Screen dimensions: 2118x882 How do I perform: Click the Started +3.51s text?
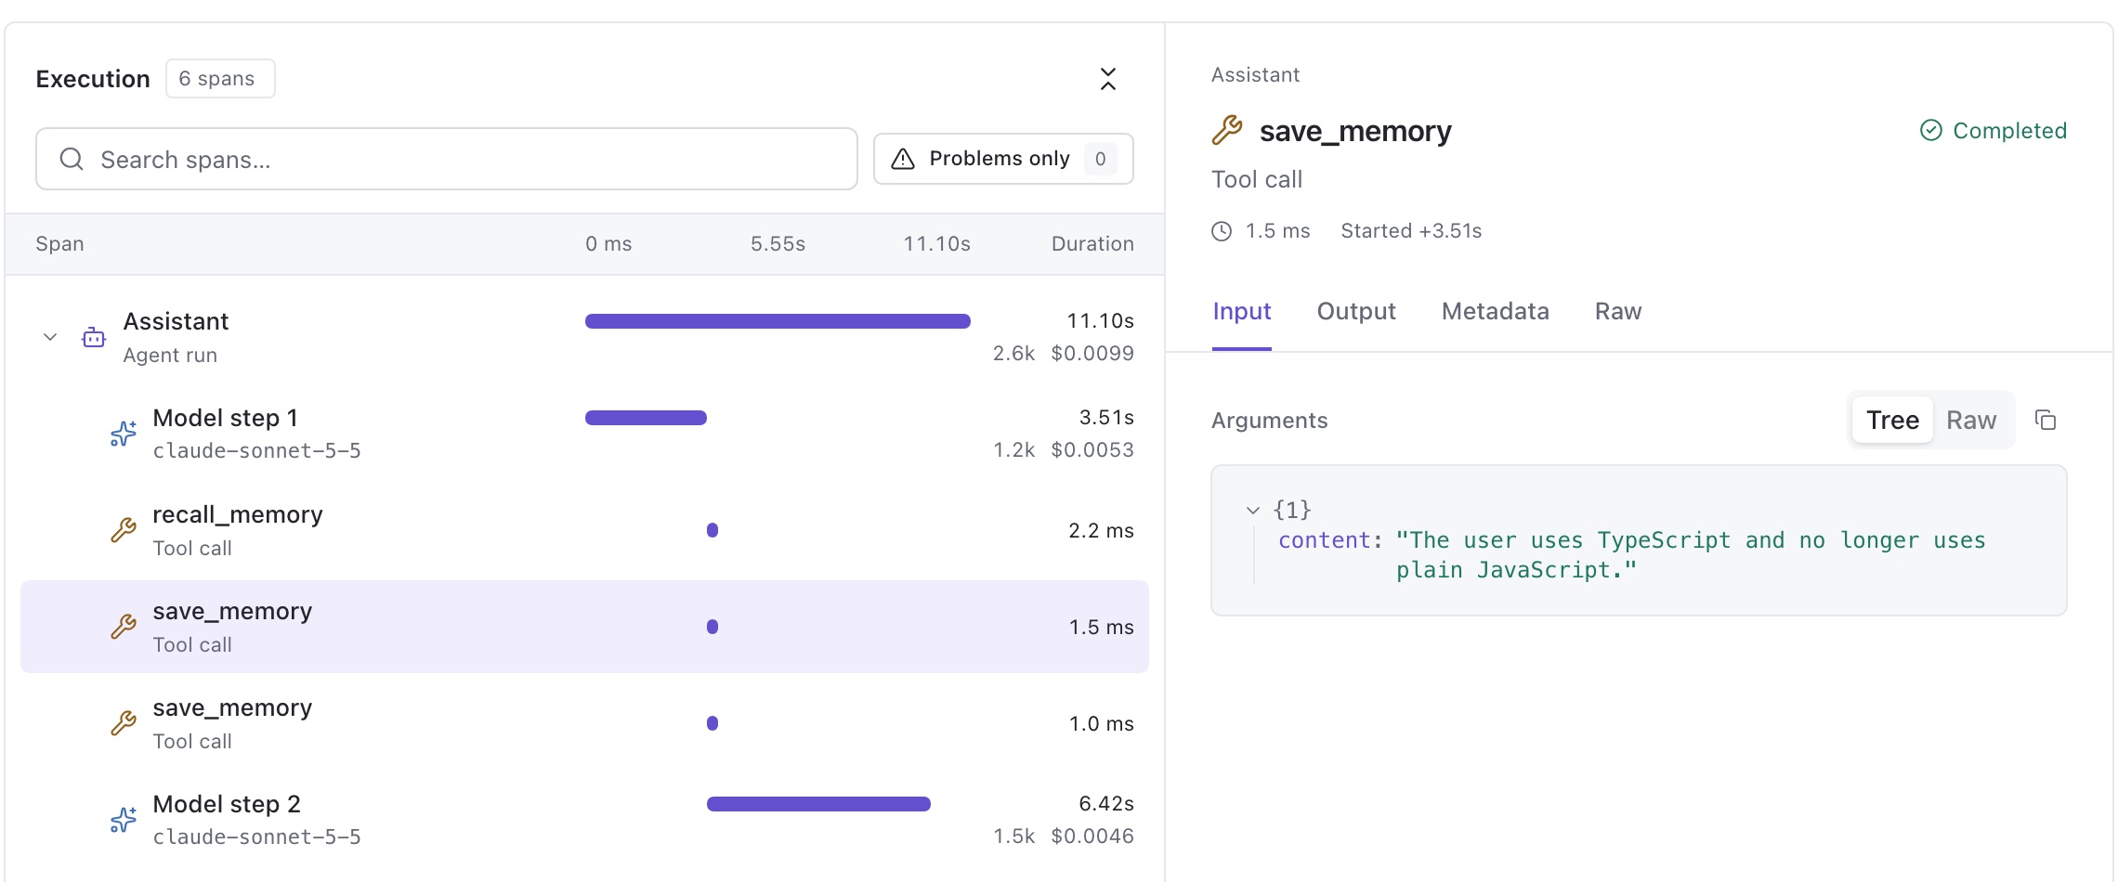click(1411, 231)
